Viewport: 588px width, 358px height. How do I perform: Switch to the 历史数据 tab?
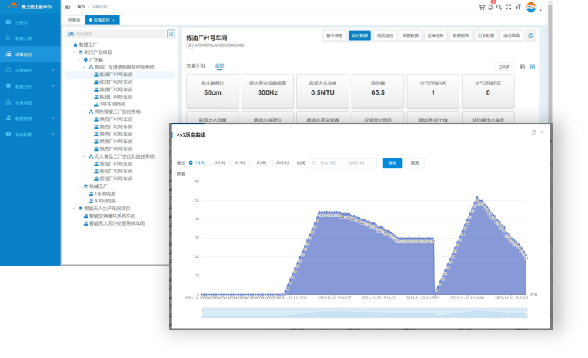485,35
